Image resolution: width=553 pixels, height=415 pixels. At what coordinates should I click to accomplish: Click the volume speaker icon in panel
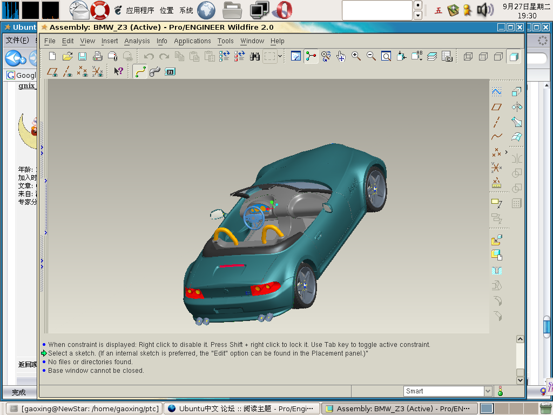[485, 10]
